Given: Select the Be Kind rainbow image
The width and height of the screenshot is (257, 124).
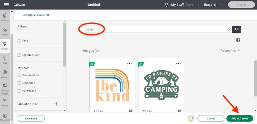Looking at the screenshot, I should tap(113, 84).
